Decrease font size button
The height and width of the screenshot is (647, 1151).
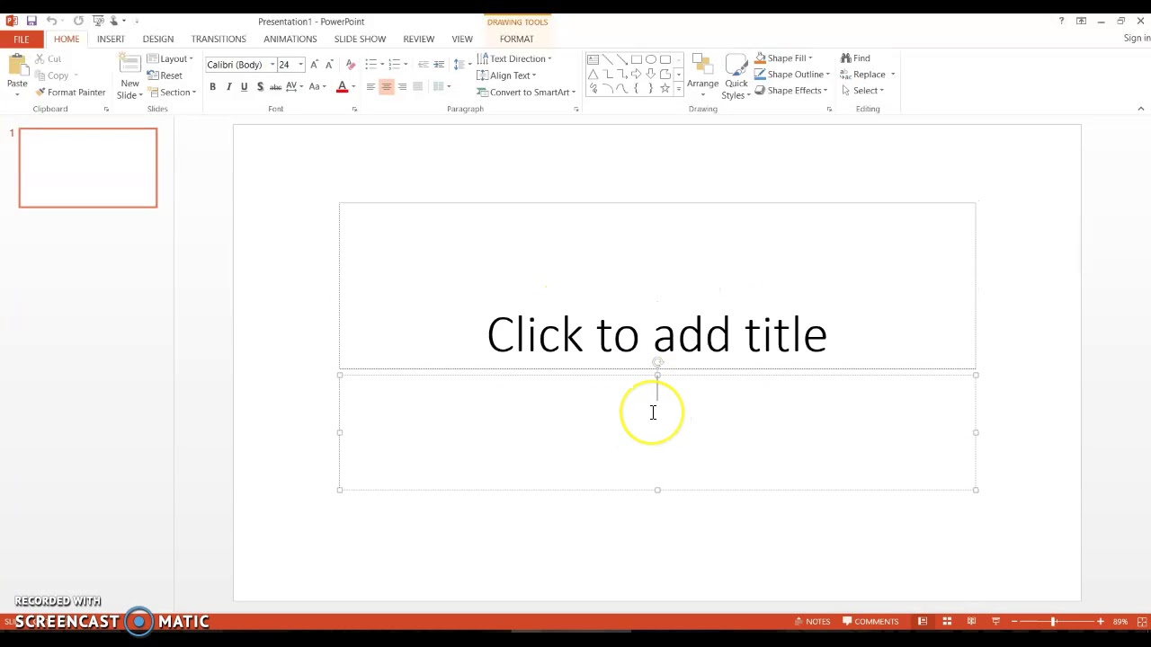click(x=329, y=65)
